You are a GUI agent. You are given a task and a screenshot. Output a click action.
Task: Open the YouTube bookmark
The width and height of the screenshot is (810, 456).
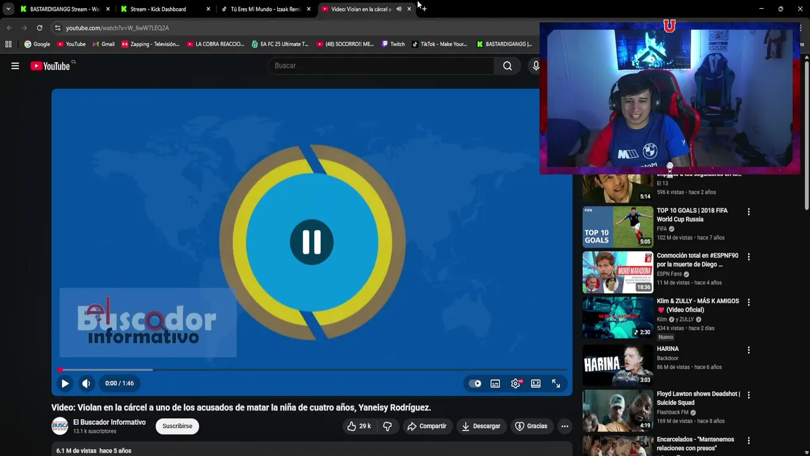pyautogui.click(x=72, y=44)
